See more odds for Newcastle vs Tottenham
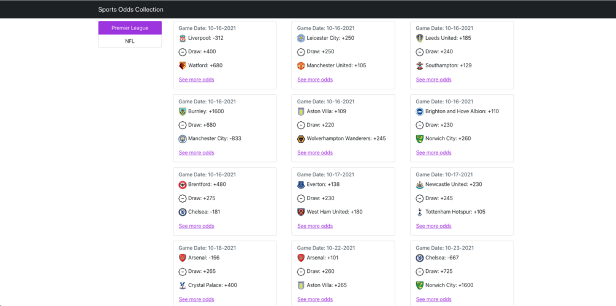This screenshot has width=616, height=306. (434, 226)
